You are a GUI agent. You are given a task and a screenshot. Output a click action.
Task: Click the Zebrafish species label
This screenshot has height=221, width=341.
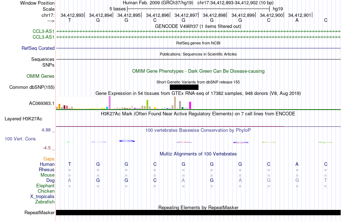(x=45, y=202)
